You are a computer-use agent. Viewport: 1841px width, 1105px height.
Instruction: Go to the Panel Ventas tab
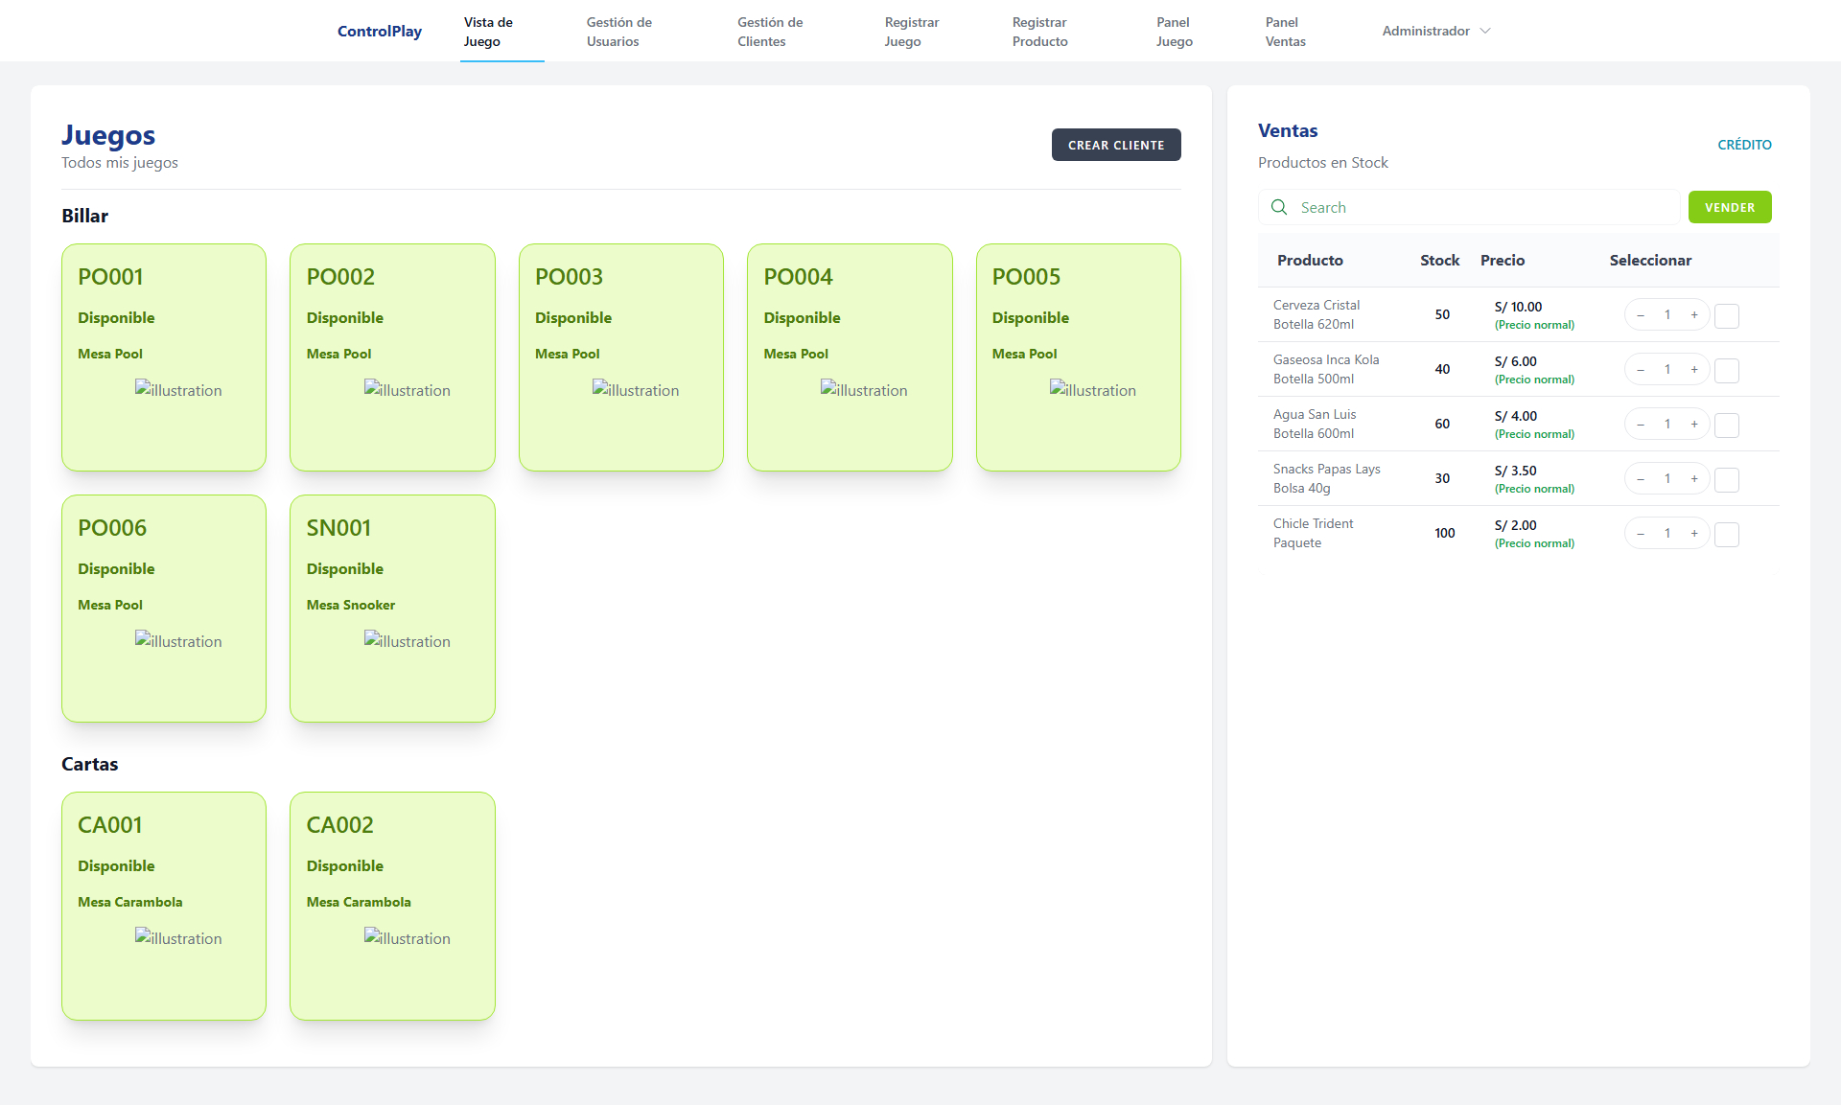[1285, 32]
